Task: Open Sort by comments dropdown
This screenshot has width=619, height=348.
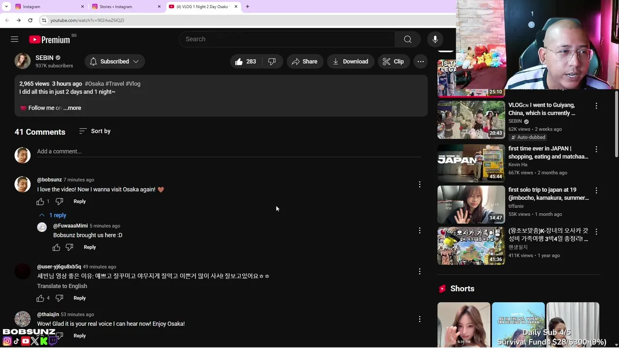Action: pos(95,131)
